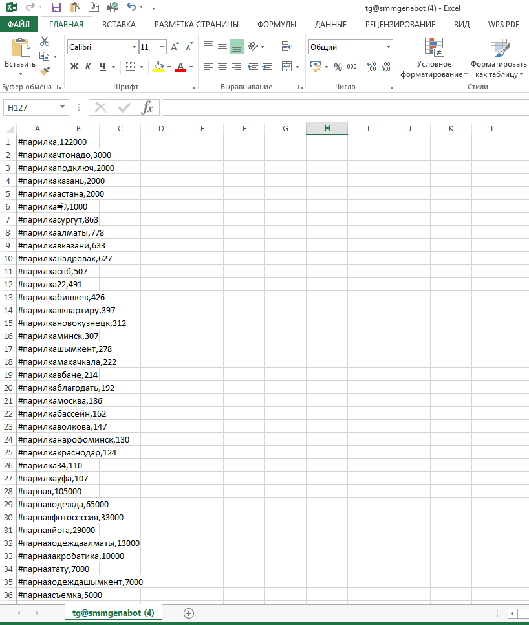Decrease font size with small A icon
This screenshot has height=625, width=529.
point(189,47)
